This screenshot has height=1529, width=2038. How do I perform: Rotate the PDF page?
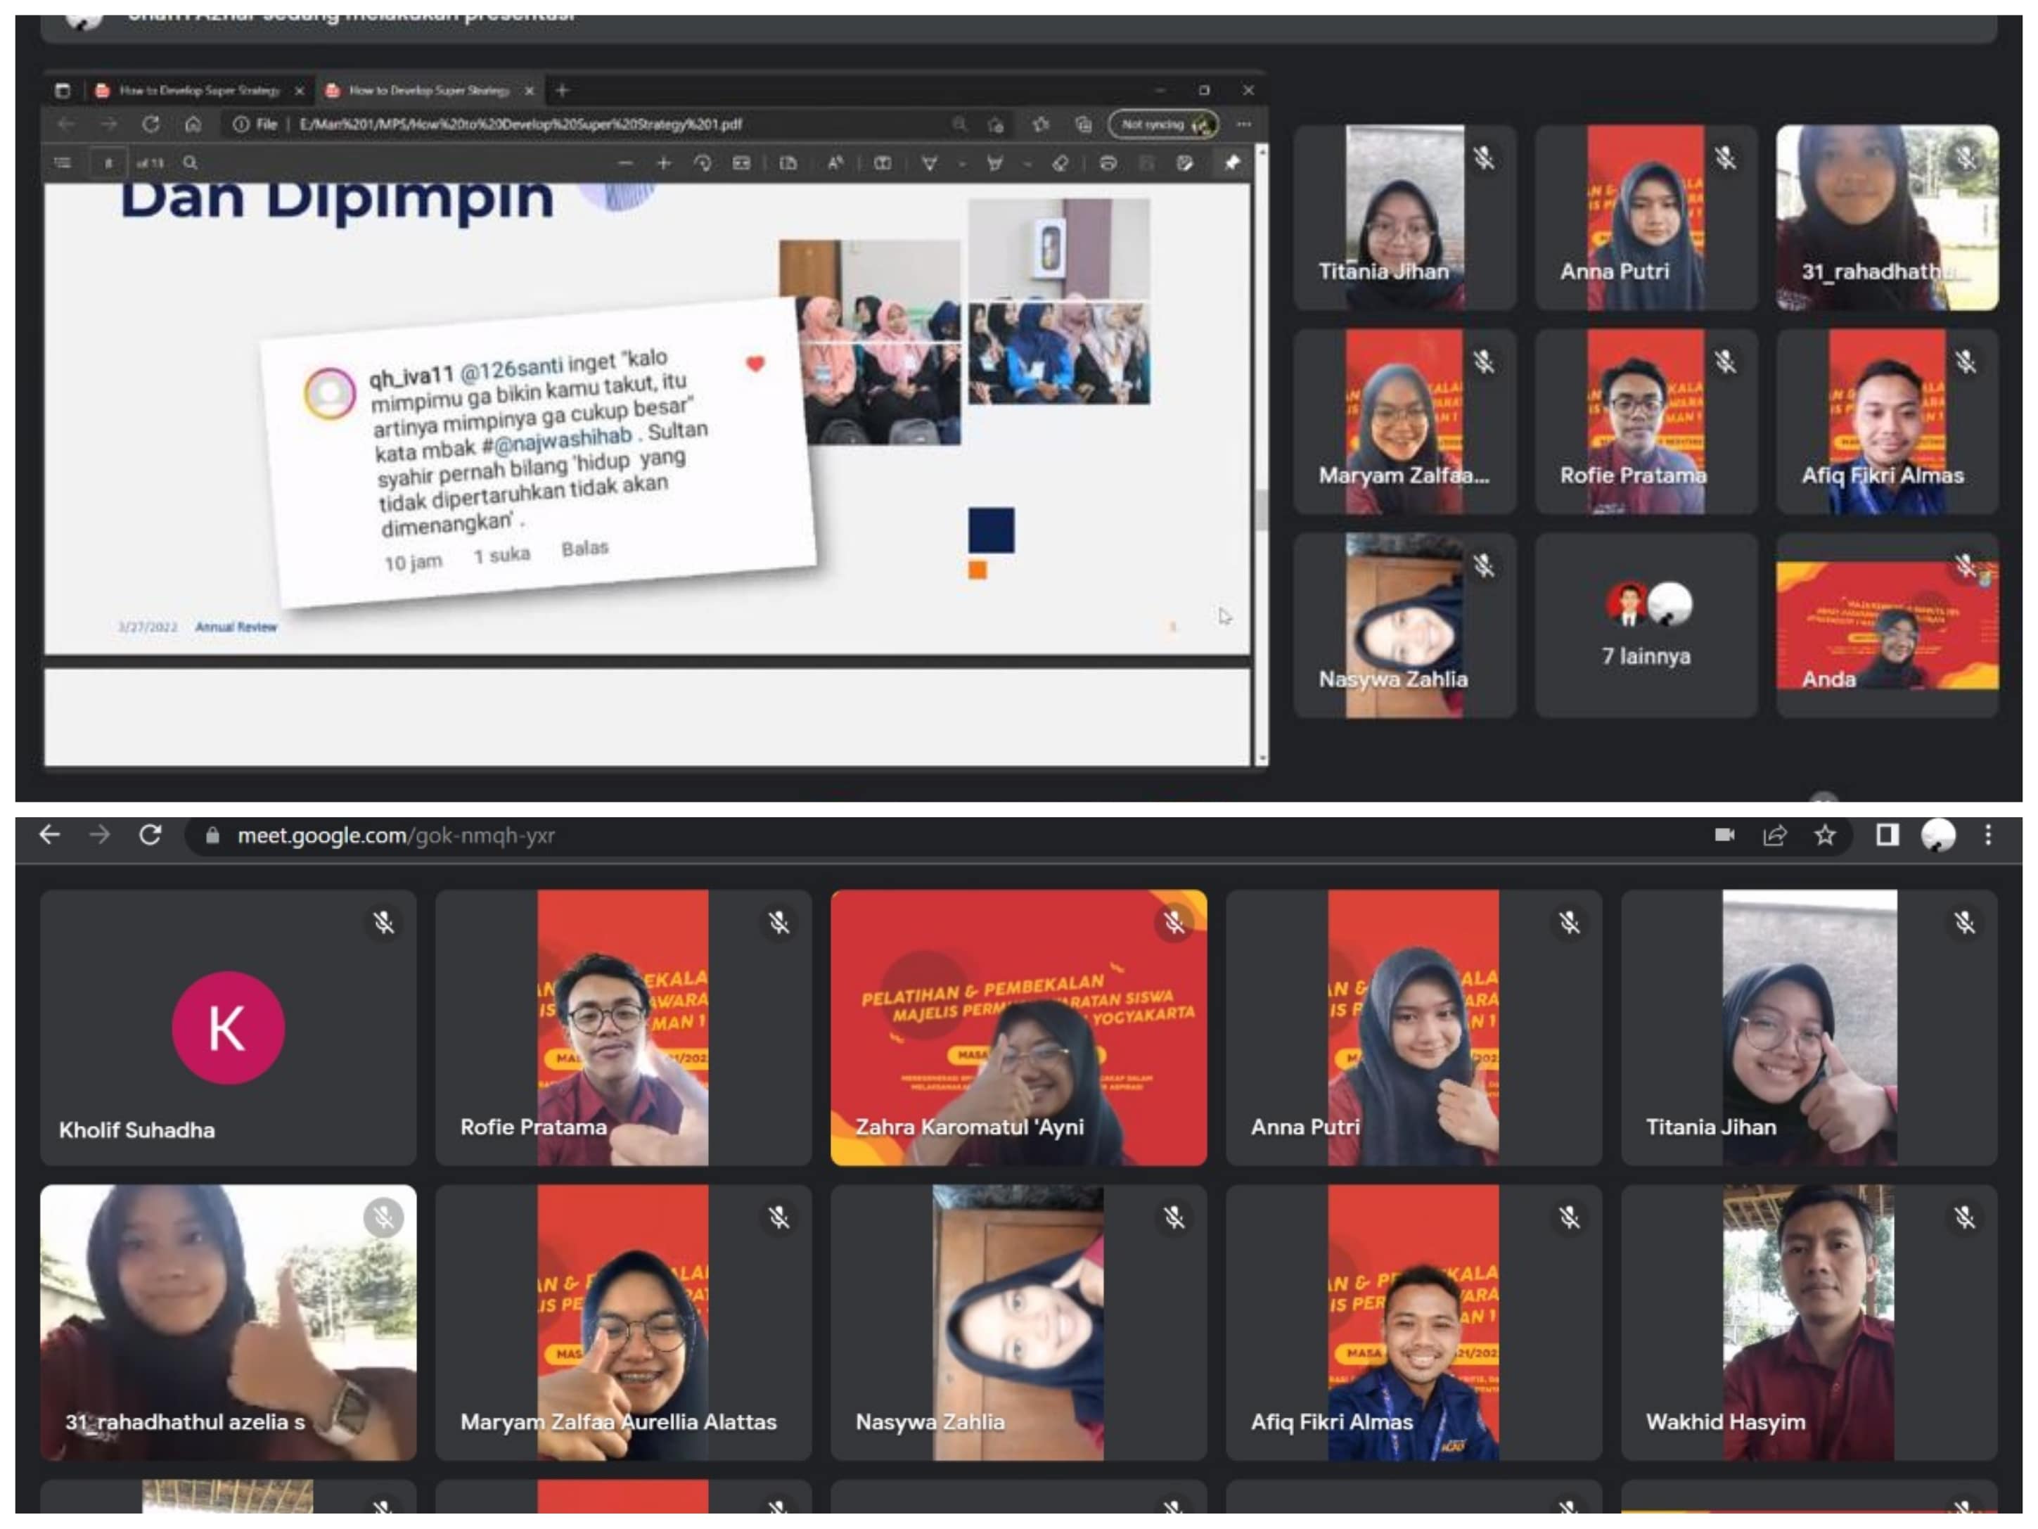(703, 163)
